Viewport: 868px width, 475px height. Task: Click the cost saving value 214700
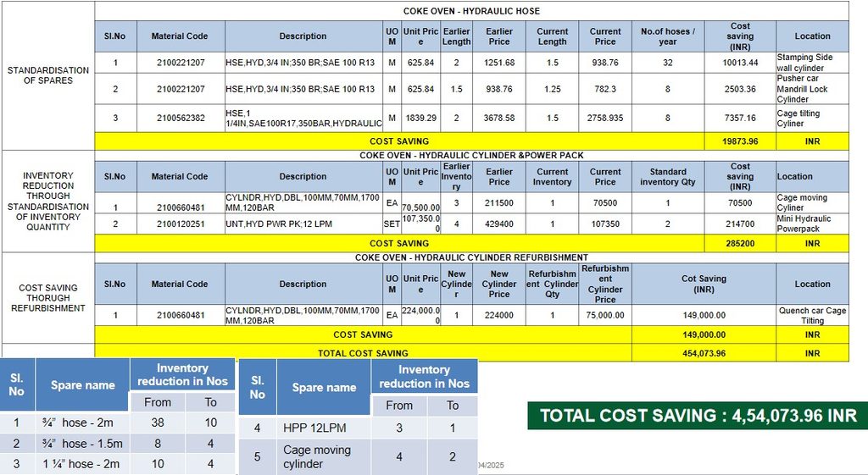point(740,224)
